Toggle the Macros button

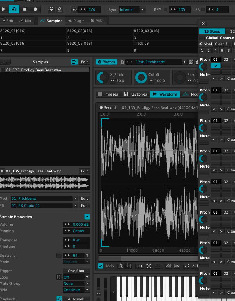(107, 62)
